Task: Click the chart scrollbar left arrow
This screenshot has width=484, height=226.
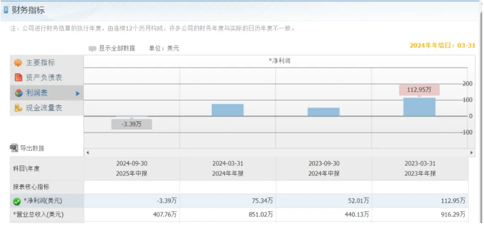Action: [x=88, y=153]
